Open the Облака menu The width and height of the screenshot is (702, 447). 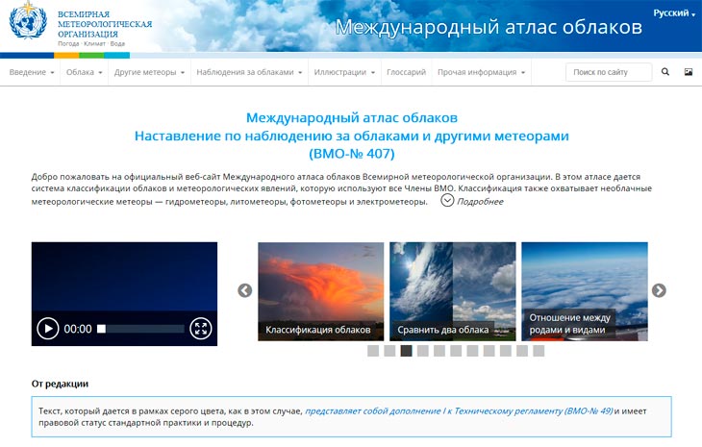[85, 72]
